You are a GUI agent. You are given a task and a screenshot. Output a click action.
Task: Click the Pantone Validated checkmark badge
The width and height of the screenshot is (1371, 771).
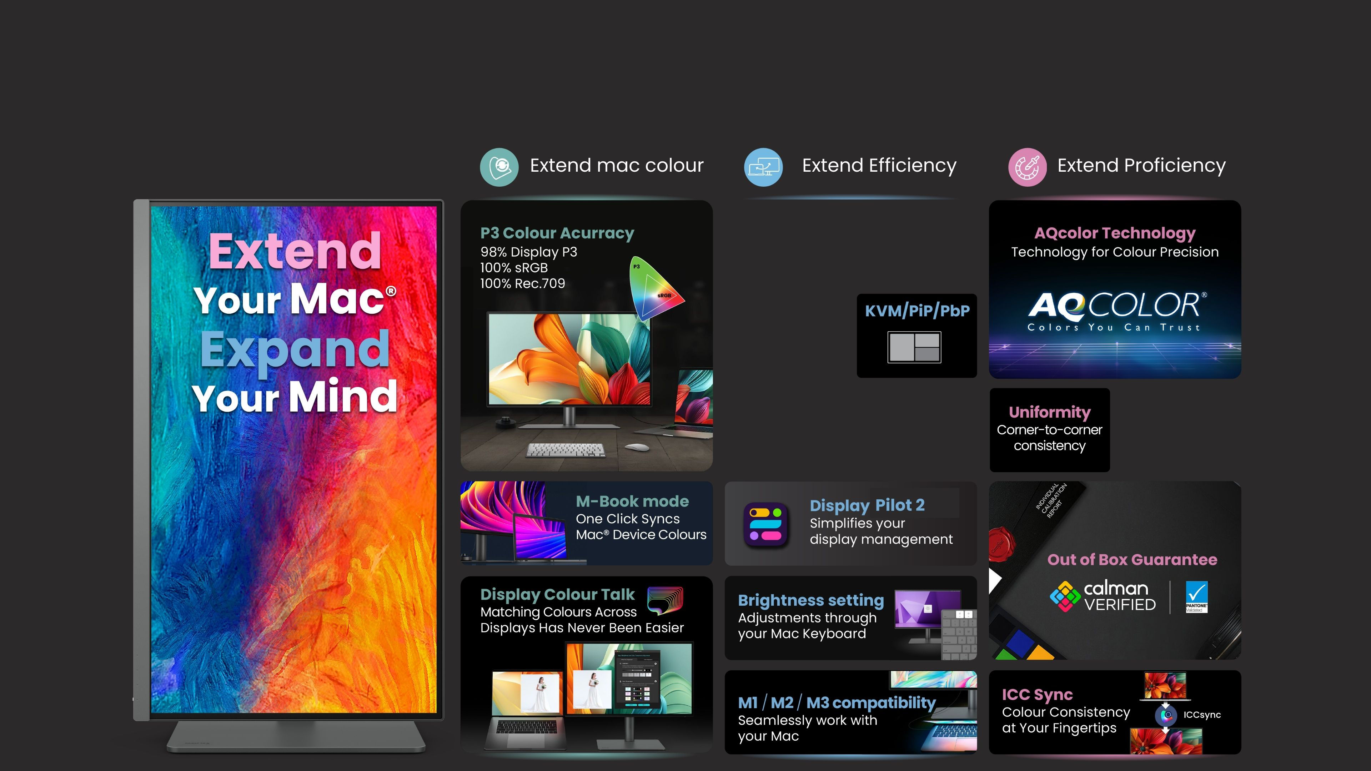[1196, 597]
